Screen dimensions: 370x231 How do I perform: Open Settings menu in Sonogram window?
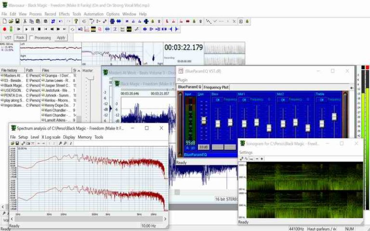[x=246, y=153]
